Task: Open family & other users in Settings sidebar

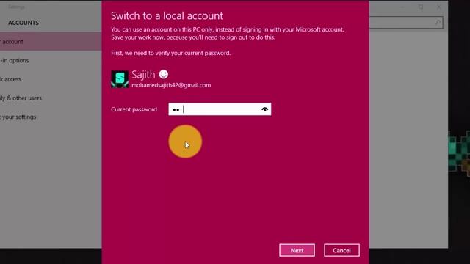Action: coord(21,98)
